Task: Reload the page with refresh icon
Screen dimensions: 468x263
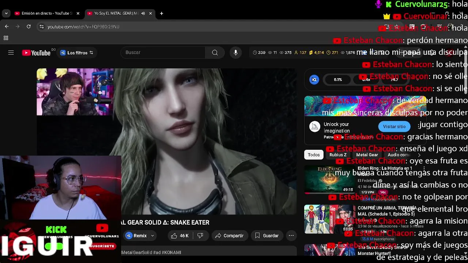Action: (29, 26)
